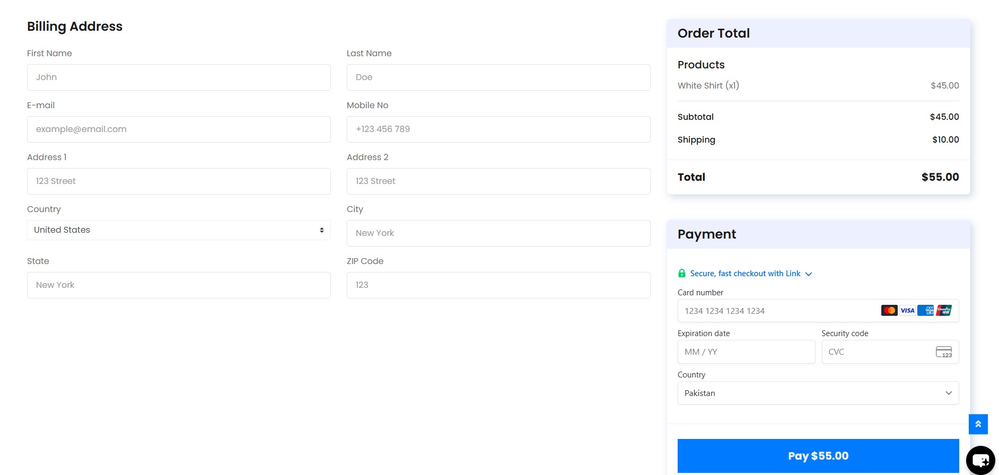This screenshot has height=475, width=999.
Task: Open the chat support bubble
Action: [980, 460]
